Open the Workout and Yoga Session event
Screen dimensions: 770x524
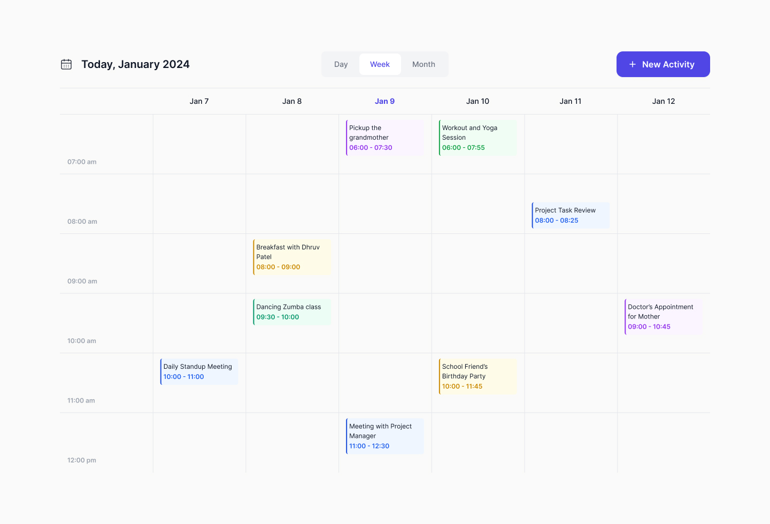478,138
